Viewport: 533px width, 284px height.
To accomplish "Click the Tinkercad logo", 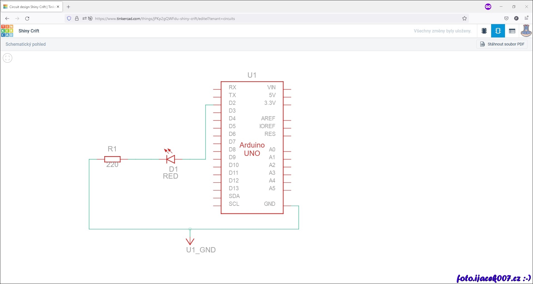I will [x=7, y=31].
